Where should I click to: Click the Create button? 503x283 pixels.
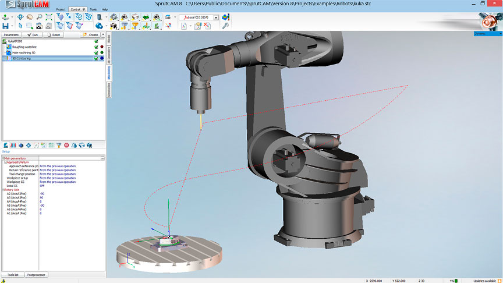[x=90, y=35]
